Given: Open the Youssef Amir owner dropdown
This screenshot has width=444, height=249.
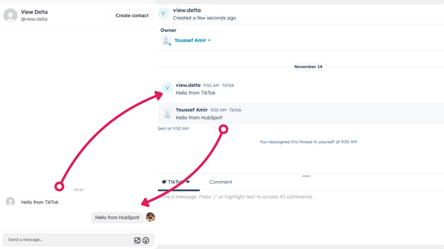Looking at the screenshot, I should pyautogui.click(x=210, y=40).
